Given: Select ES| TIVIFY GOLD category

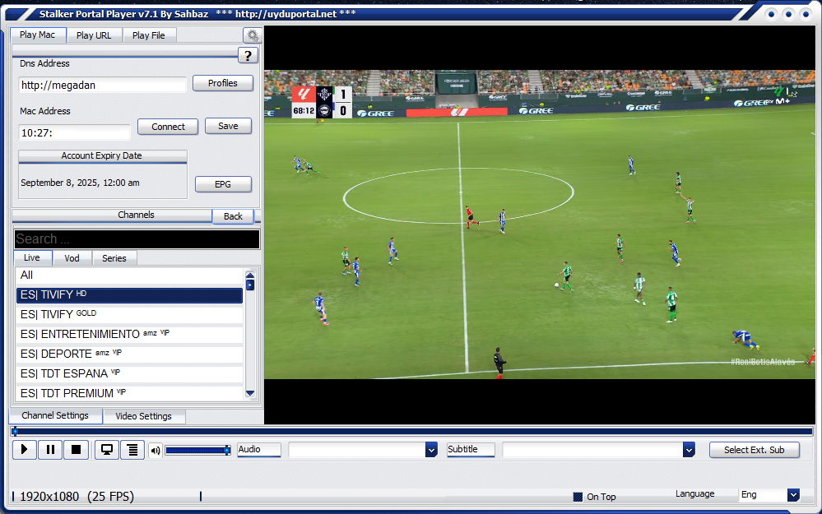Looking at the screenshot, I should 129,314.
